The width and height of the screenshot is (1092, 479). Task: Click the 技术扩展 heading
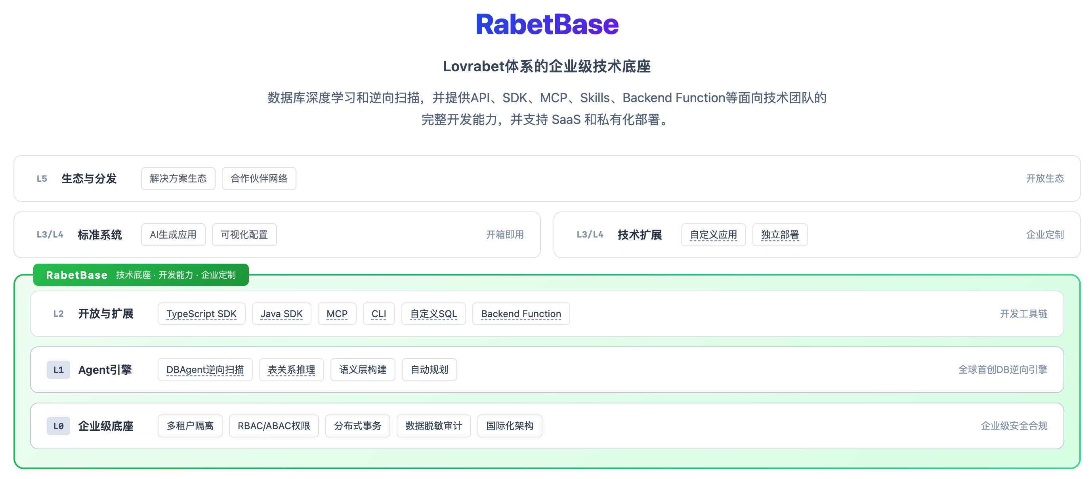640,235
